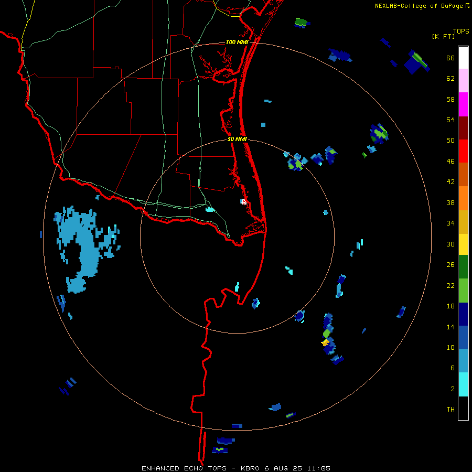Click the 'ENHANCED ECHO TOPS' caption text

pos(184,468)
